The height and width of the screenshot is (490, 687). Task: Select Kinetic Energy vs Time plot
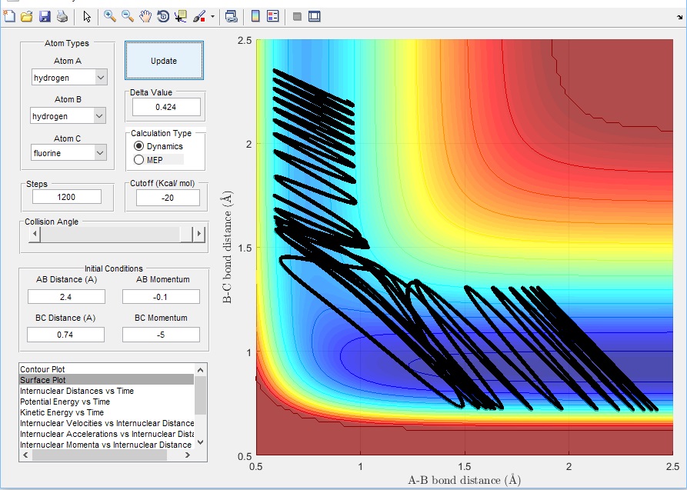point(64,412)
